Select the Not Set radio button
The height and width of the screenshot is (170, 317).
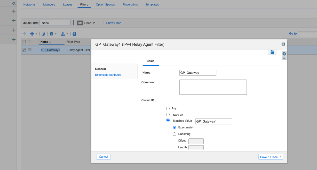coord(168,115)
